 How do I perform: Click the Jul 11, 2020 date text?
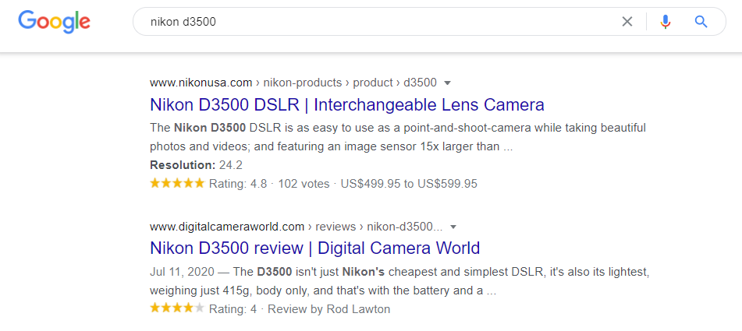[x=183, y=273]
